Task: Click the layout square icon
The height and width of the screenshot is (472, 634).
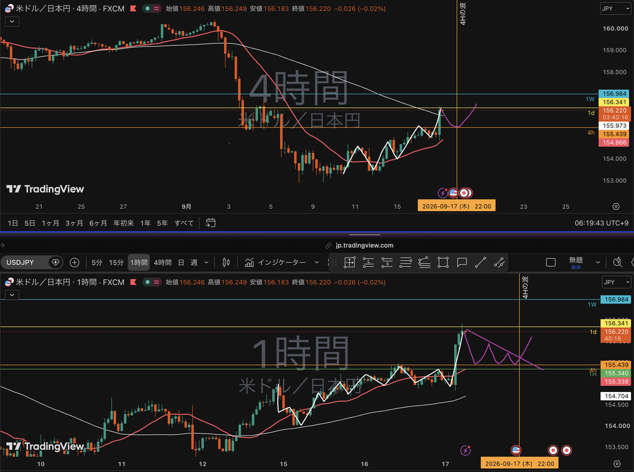Action: tap(550, 263)
